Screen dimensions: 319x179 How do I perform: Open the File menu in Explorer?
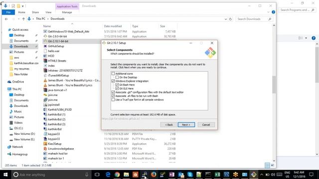(x=8, y=12)
